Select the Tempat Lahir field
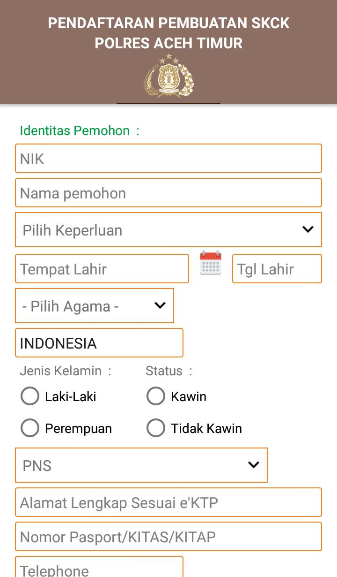The width and height of the screenshot is (337, 577). (x=102, y=269)
